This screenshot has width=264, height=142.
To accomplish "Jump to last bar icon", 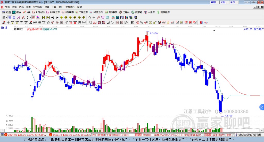I will click(x=48, y=18).
